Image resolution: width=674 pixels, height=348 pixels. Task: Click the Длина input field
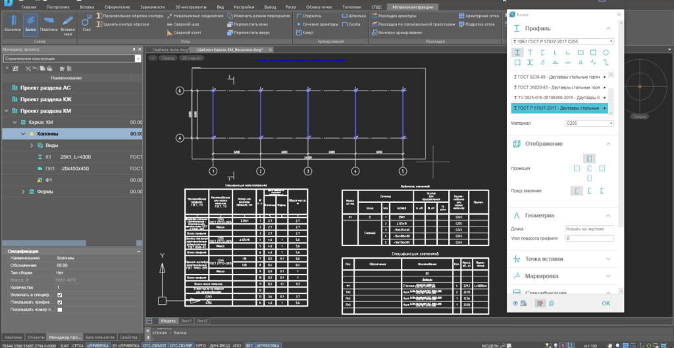point(588,228)
